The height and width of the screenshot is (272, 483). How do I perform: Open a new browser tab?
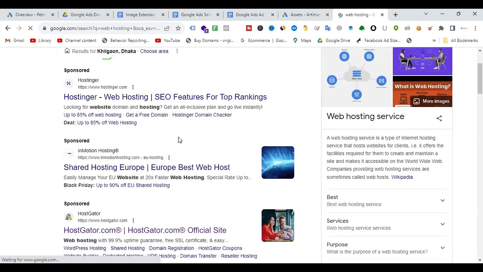[395, 15]
